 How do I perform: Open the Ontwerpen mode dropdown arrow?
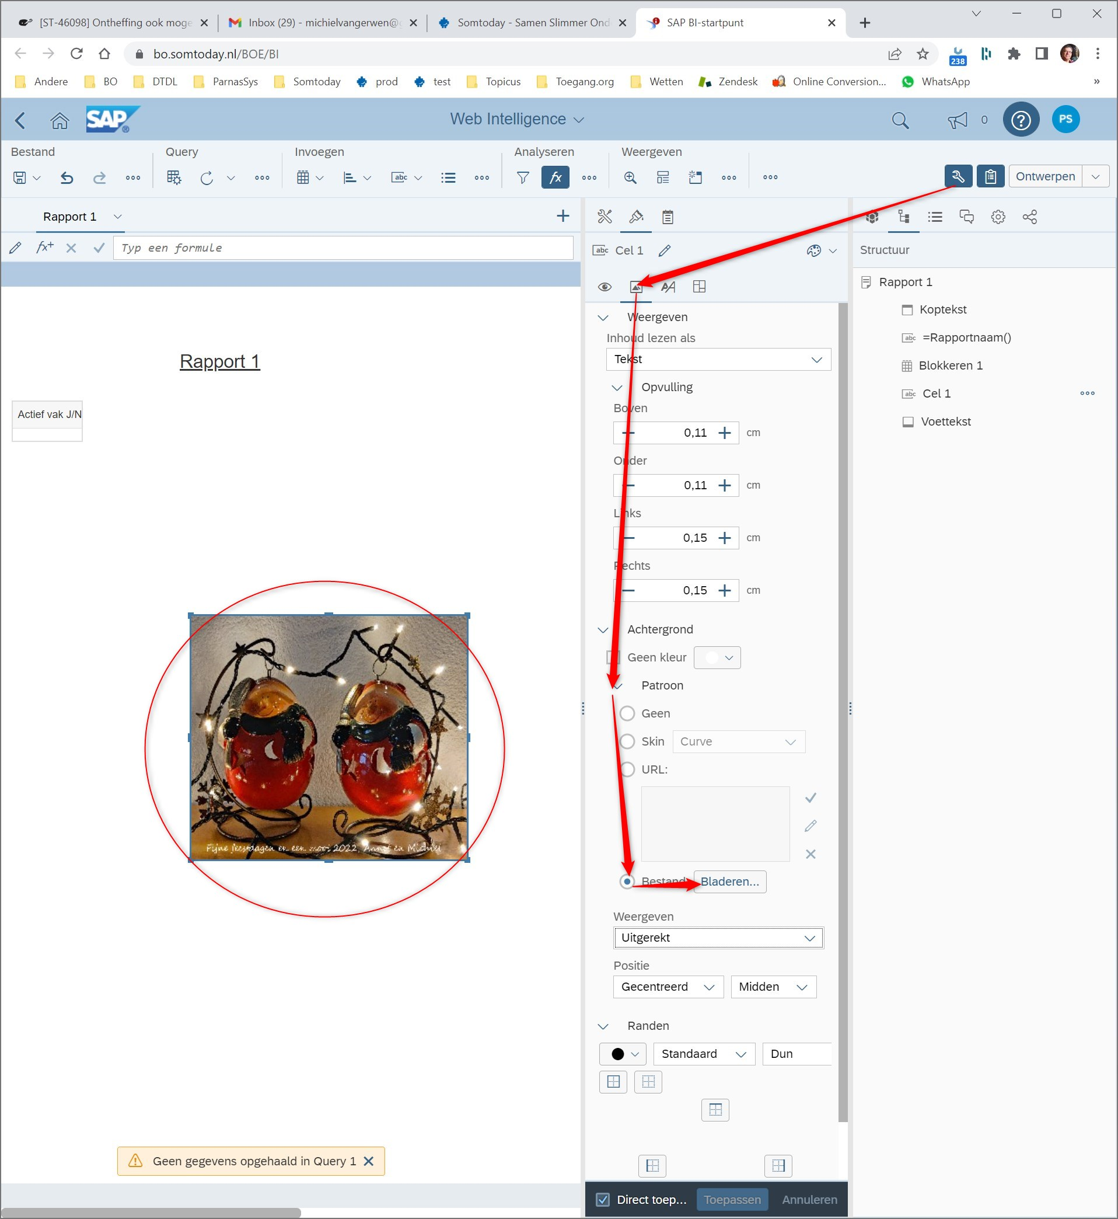(x=1096, y=177)
